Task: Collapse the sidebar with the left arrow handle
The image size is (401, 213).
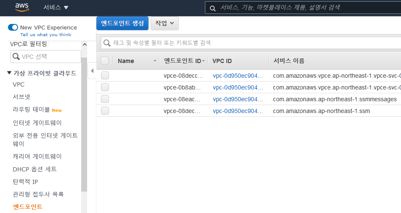Action: coord(92,71)
